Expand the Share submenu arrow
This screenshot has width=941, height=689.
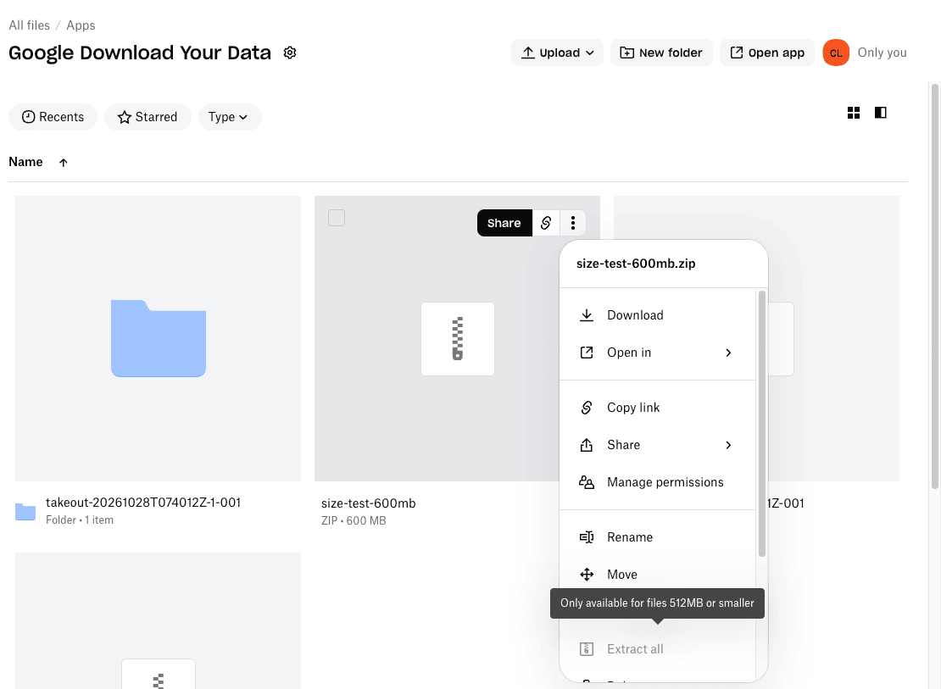click(x=728, y=445)
